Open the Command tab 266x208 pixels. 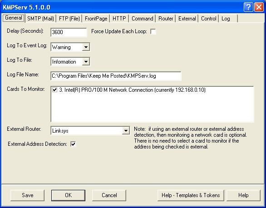click(143, 18)
